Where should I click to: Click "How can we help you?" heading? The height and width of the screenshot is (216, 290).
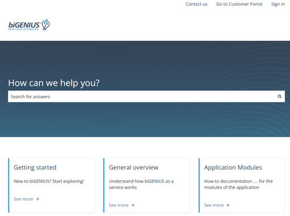54,83
